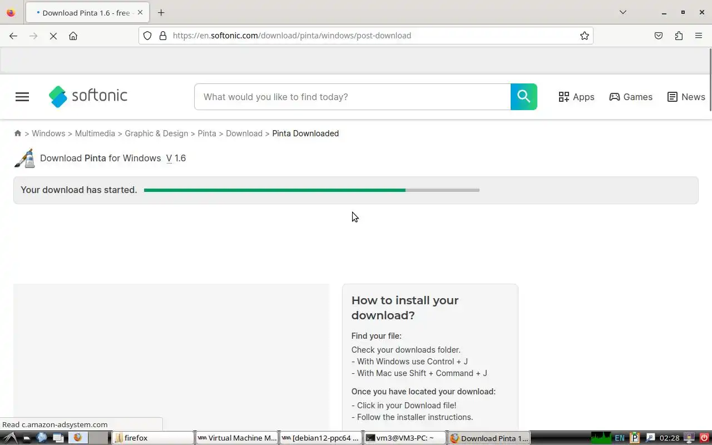This screenshot has height=445, width=712.
Task: Click into the Softonic search field
Action: pos(352,97)
